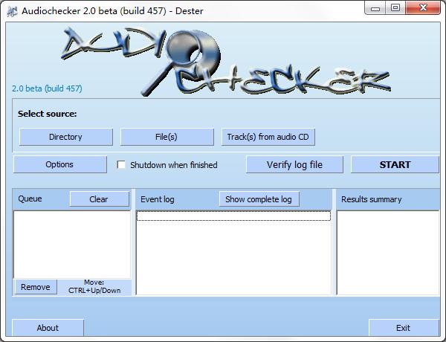Viewport: 446px width, 342px height.
Task: Choose File(s) as source
Action: pos(167,137)
